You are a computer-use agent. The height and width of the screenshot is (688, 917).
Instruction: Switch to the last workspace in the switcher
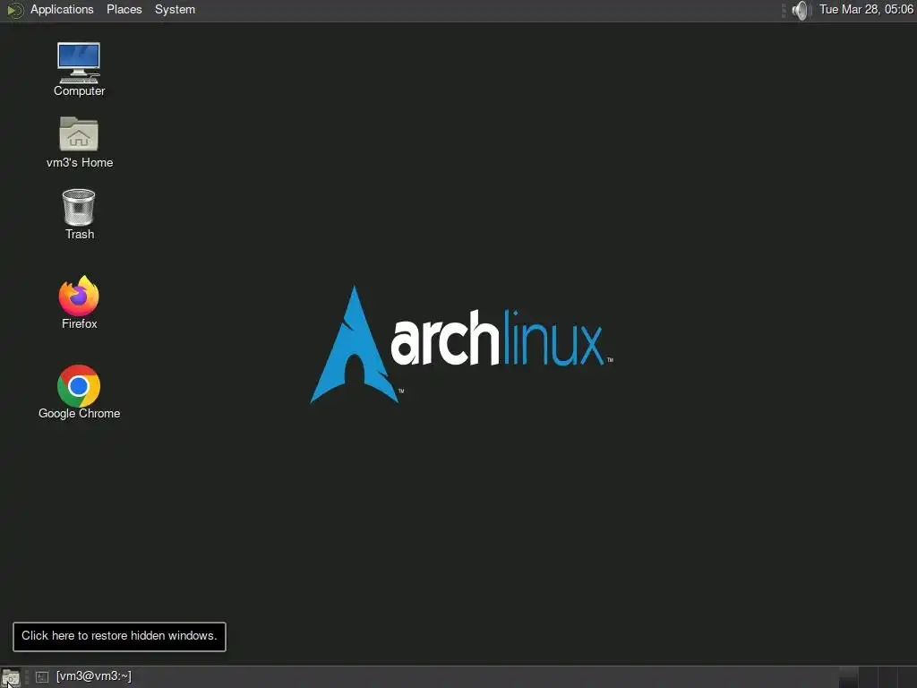coord(907,677)
